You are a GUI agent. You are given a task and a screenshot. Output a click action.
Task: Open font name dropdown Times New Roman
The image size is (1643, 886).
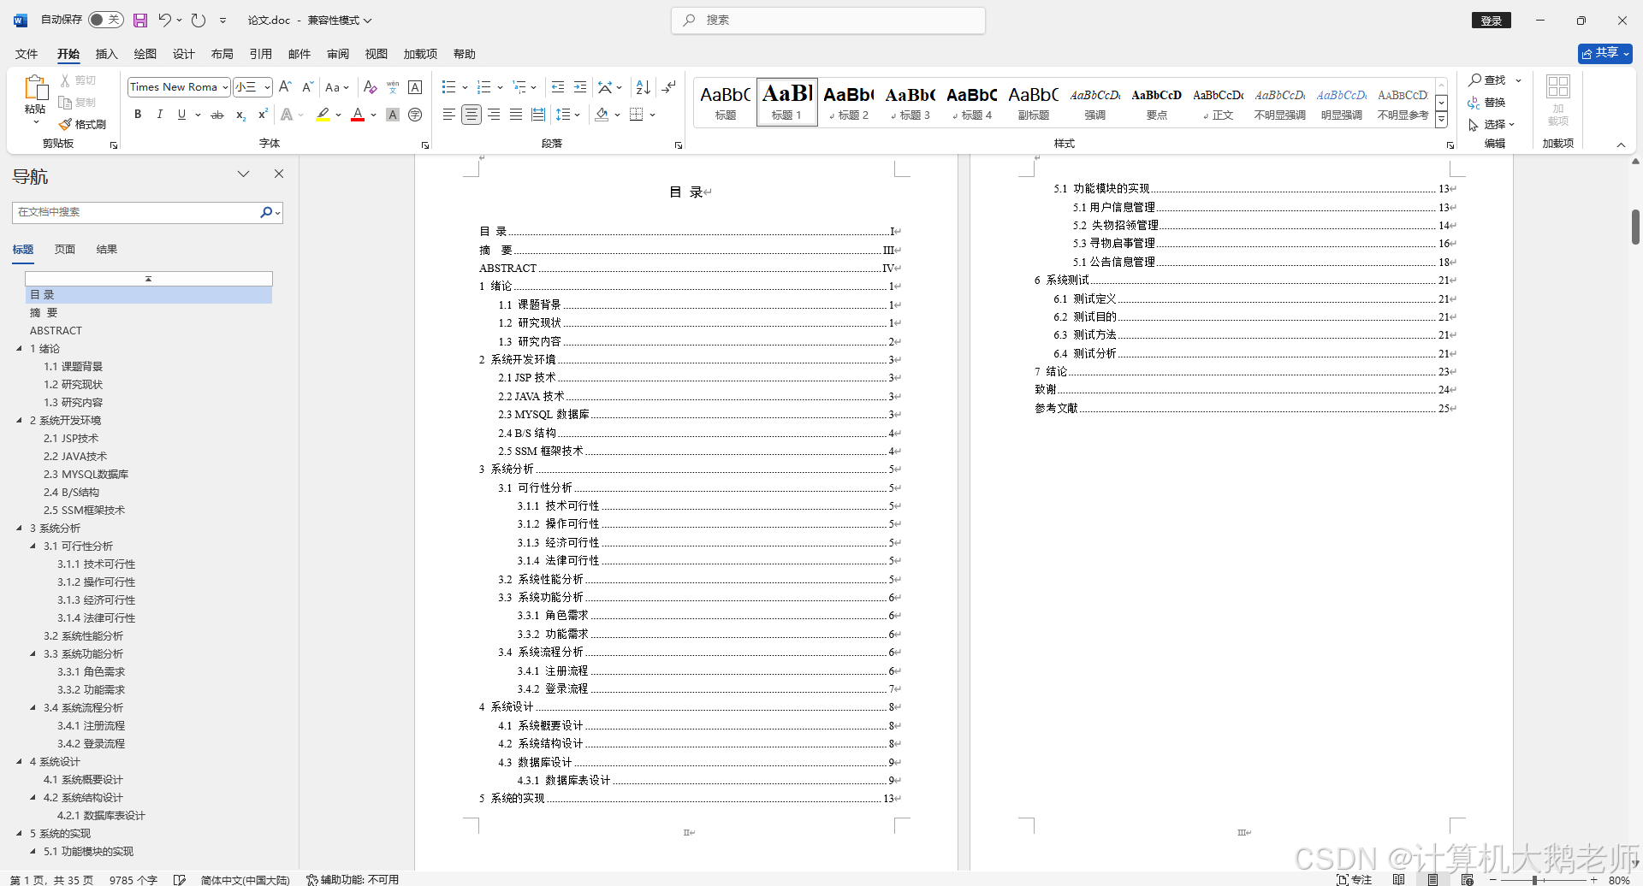(225, 87)
